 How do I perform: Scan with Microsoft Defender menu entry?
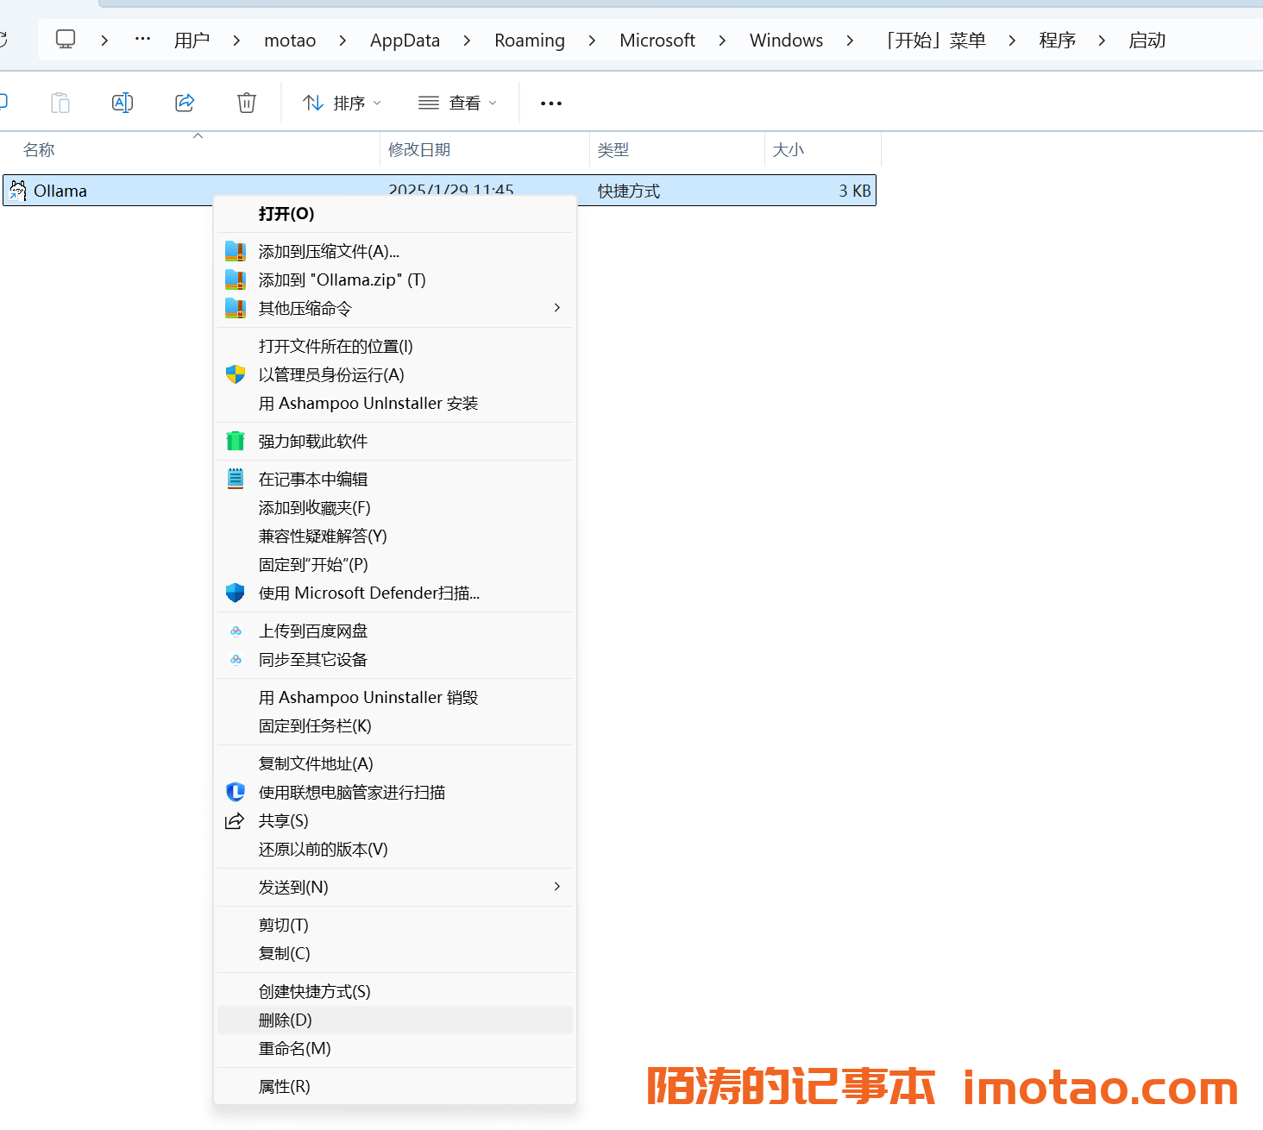pyautogui.click(x=368, y=593)
